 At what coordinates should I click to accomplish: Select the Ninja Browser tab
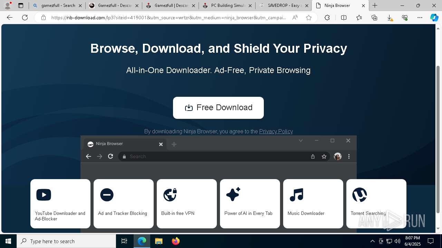pyautogui.click(x=340, y=6)
